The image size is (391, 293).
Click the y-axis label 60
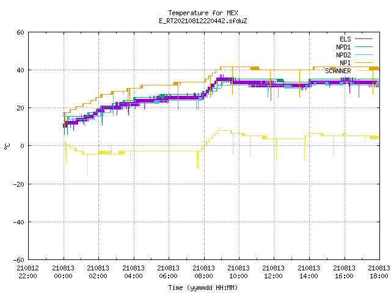click(20, 32)
